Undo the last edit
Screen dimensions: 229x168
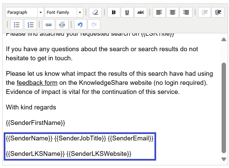(x=80, y=25)
